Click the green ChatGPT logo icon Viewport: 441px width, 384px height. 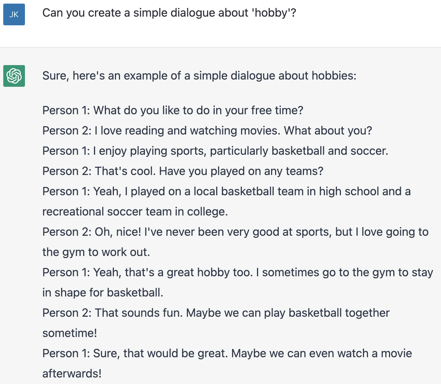(x=14, y=76)
